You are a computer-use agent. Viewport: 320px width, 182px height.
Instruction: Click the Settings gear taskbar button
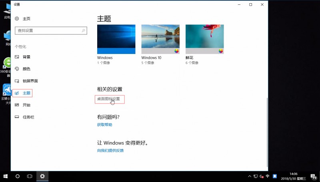[42, 176]
